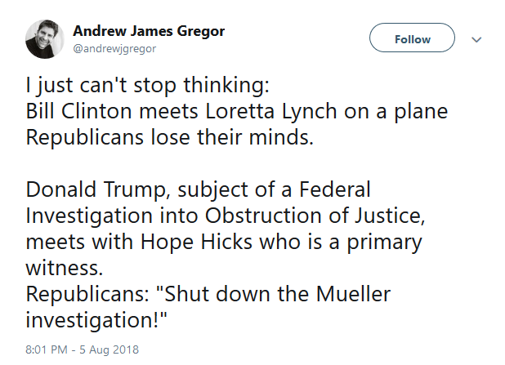Click the words 'on a plane'

[396, 112]
